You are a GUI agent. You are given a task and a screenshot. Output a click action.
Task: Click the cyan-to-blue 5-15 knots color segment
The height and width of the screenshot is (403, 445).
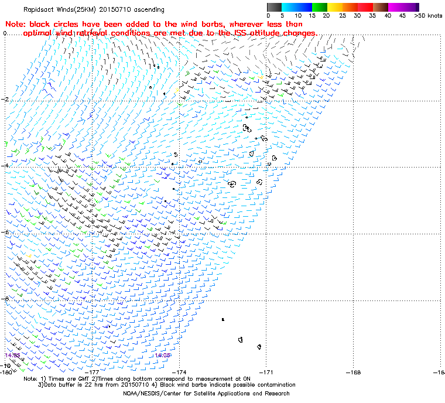tap(297, 7)
